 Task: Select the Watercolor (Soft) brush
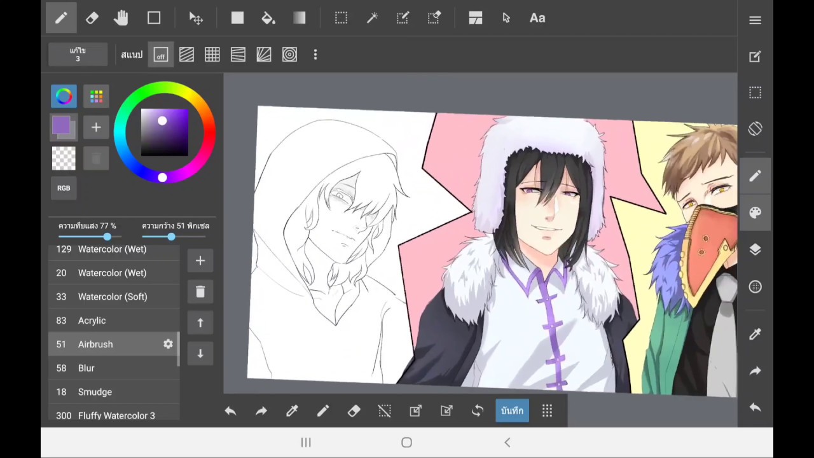[113, 296]
